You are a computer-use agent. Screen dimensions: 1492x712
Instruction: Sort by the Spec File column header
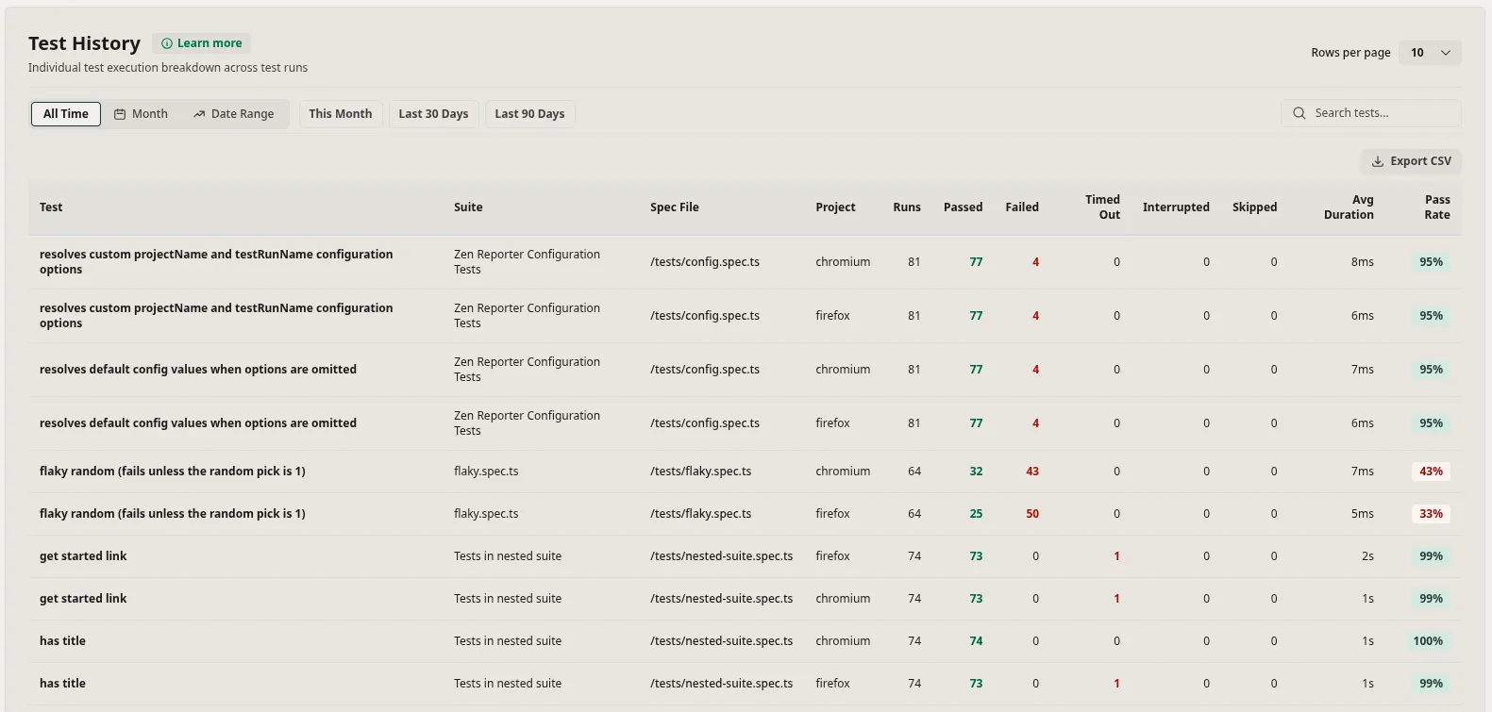click(x=675, y=207)
